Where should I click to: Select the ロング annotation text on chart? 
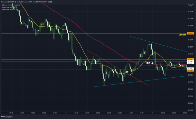click(129, 74)
